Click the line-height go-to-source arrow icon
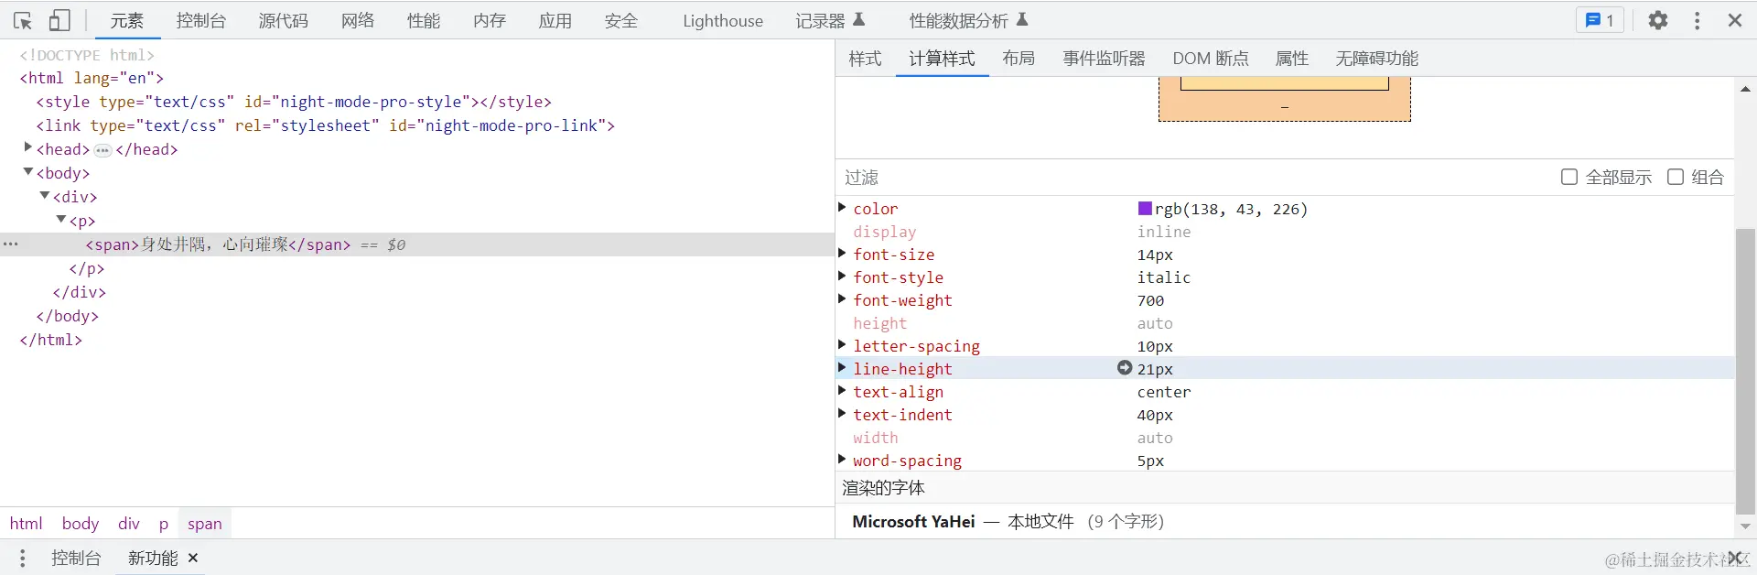This screenshot has width=1757, height=575. pos(1125,368)
